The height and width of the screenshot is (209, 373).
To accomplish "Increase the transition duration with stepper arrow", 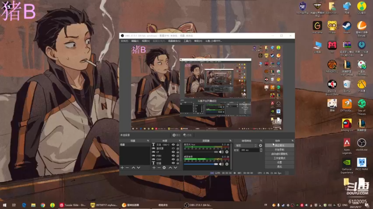I will [261, 149].
